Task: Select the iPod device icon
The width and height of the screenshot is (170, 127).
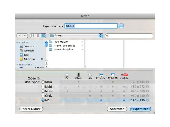Action: point(67,74)
